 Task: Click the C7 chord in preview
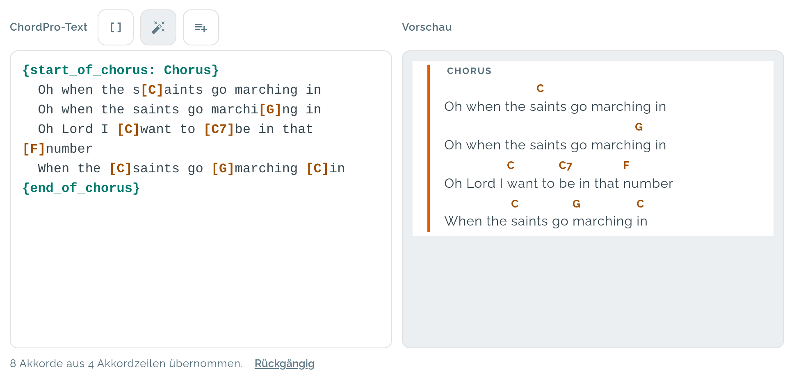tap(566, 165)
